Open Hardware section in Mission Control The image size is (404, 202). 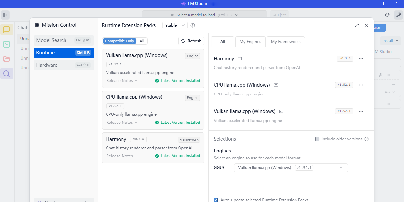tap(64, 65)
